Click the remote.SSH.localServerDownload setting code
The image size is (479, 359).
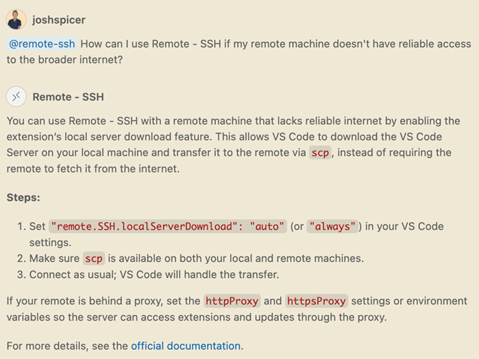click(x=167, y=227)
